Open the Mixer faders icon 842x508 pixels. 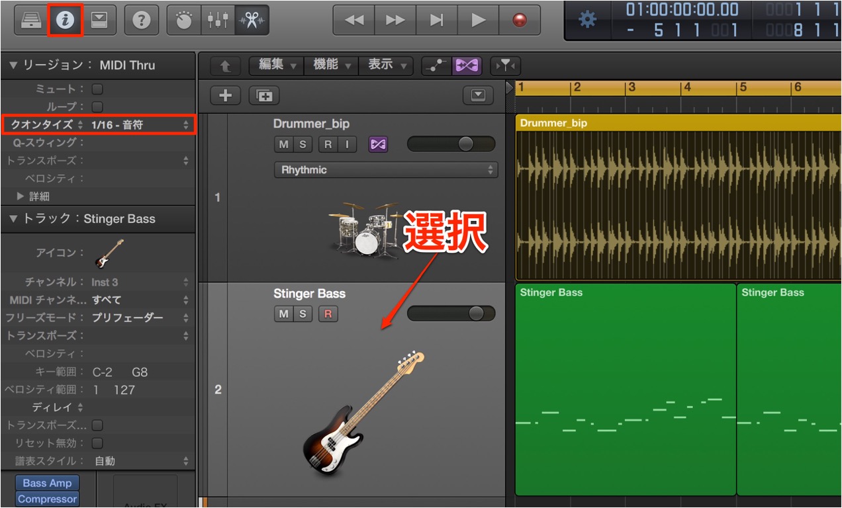(218, 20)
